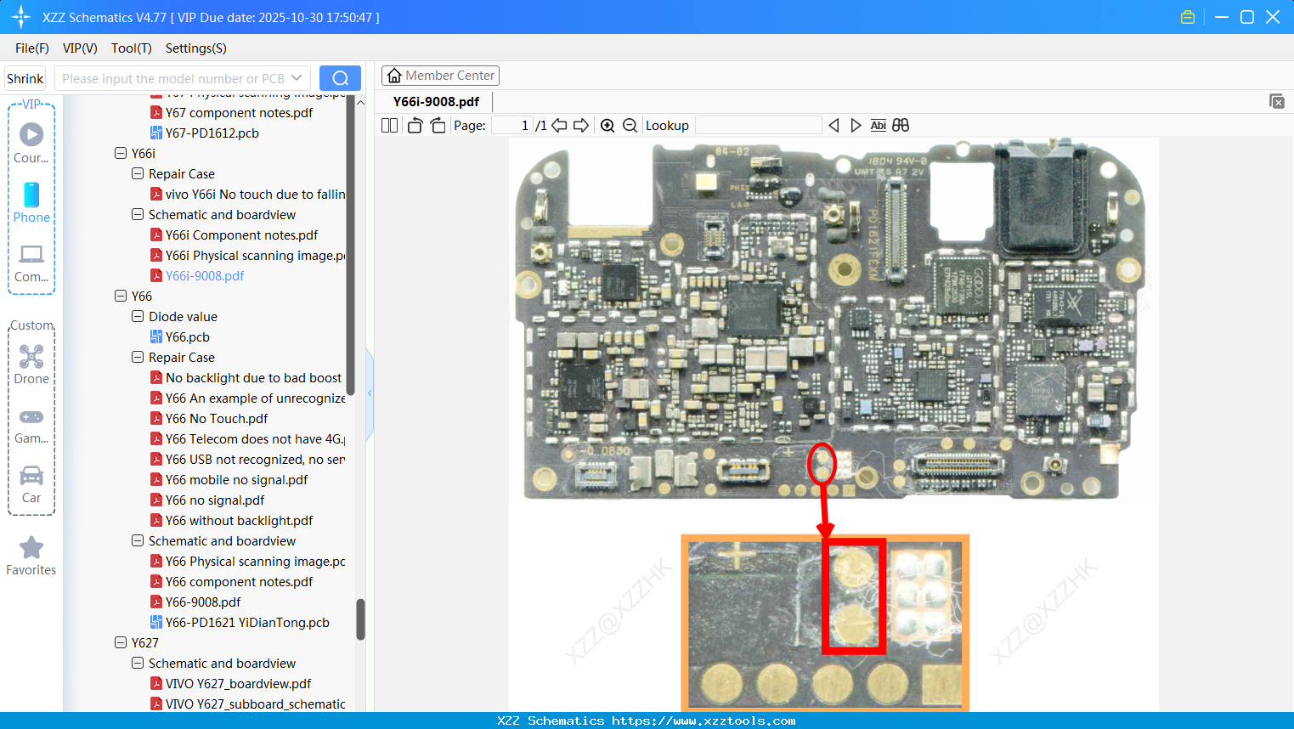This screenshot has width=1294, height=729.
Task: Select the Phone category icon
Action: tap(31, 195)
